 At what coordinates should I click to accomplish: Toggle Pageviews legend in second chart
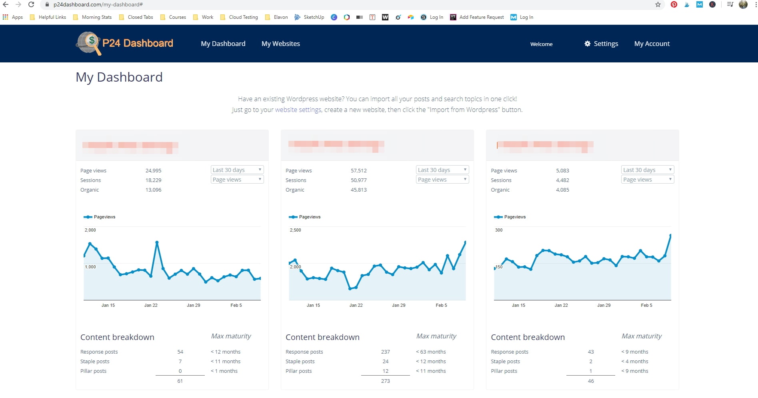(304, 217)
